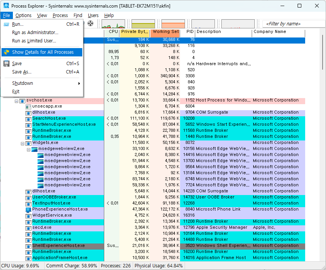Open the View menu
Viewport: 326px width, 270px height.
point(42,16)
